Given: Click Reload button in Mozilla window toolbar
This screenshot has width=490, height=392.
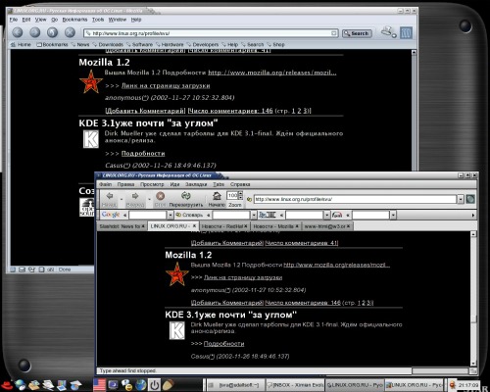Looking at the screenshot, I should (x=52, y=32).
